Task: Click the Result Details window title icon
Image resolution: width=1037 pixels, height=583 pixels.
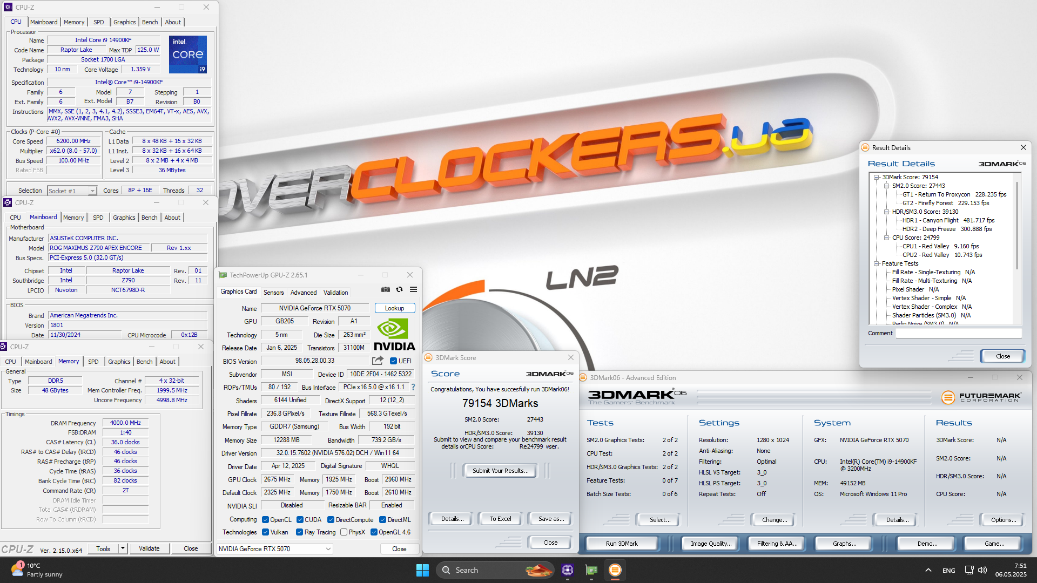Action: [865, 148]
